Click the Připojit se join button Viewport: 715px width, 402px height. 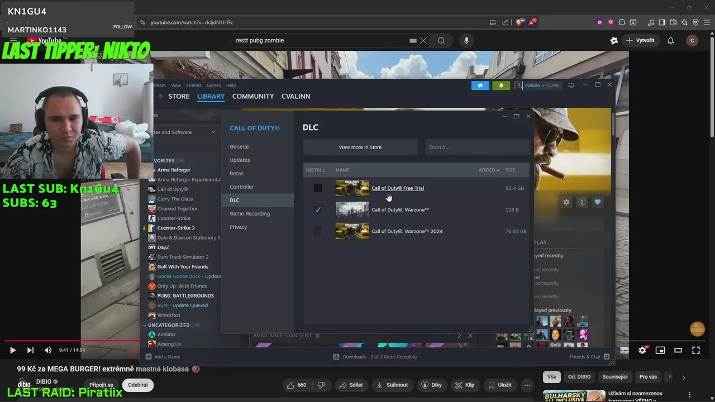101,385
